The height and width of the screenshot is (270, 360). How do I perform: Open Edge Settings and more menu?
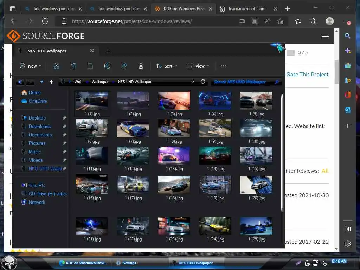(347, 21)
